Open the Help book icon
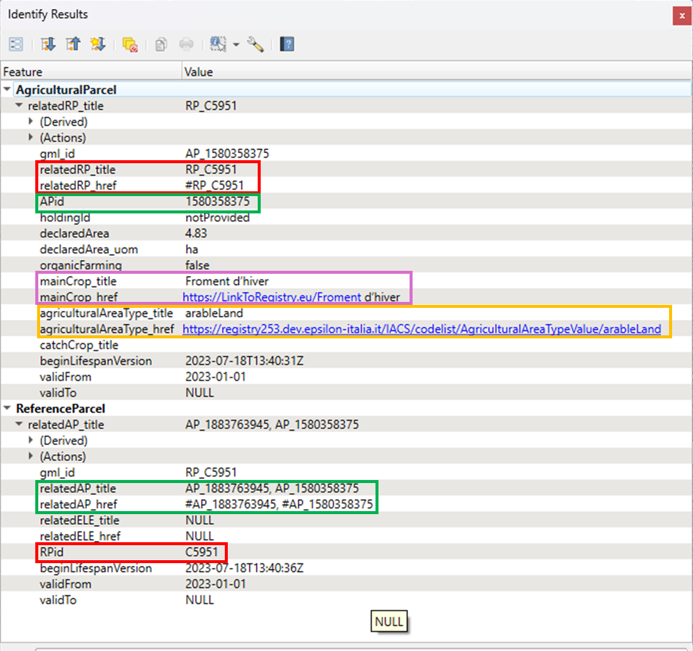693x651 pixels. 287,44
